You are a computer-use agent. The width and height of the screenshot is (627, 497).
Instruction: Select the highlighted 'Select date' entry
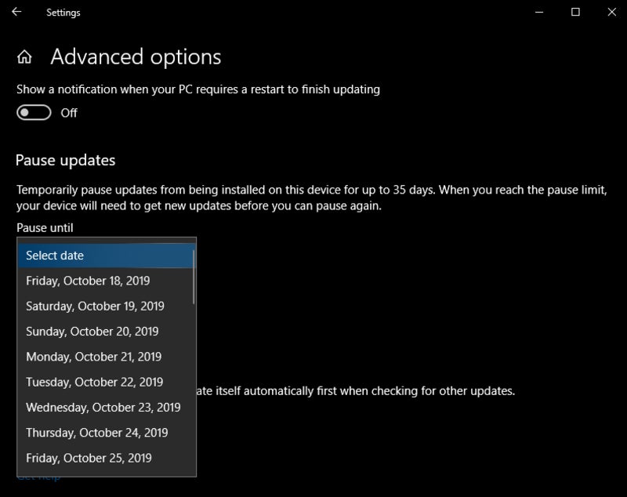106,256
